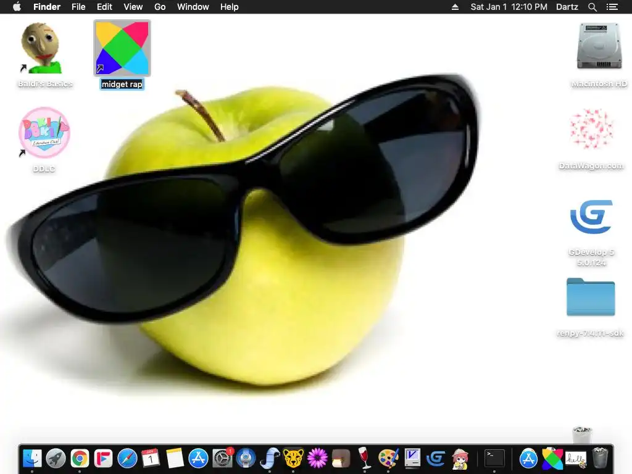This screenshot has height=474, width=632.
Task: Open the Trash in the dock
Action: tap(600, 459)
